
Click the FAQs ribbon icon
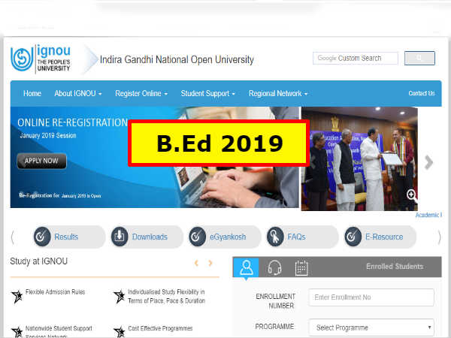point(276,237)
